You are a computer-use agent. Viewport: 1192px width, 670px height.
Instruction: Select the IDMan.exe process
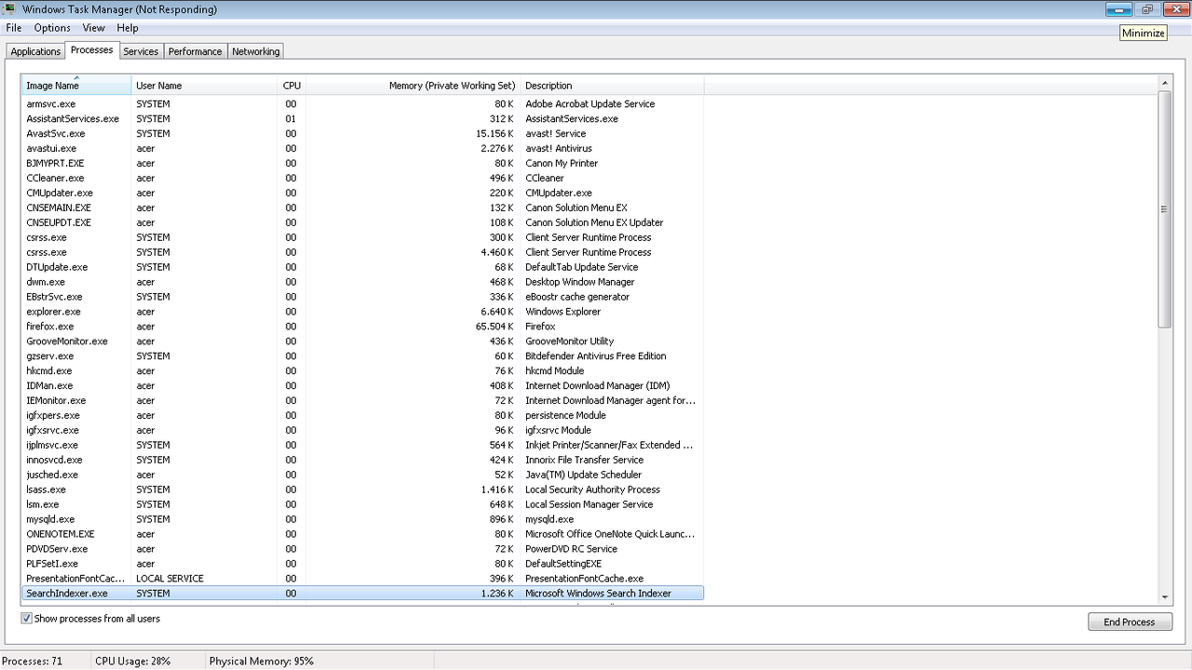click(363, 385)
